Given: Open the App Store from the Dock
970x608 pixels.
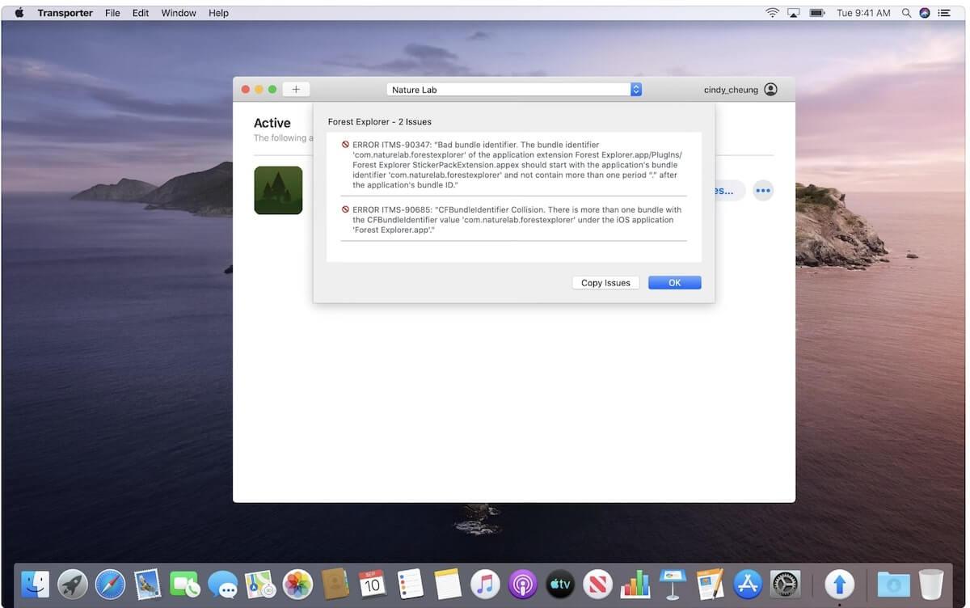Looking at the screenshot, I should [748, 583].
